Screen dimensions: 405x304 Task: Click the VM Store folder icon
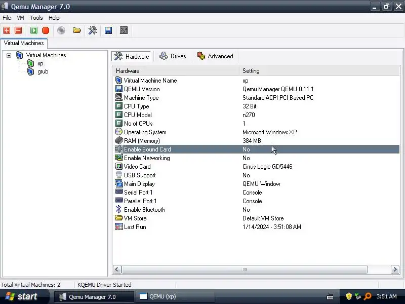[119, 218]
